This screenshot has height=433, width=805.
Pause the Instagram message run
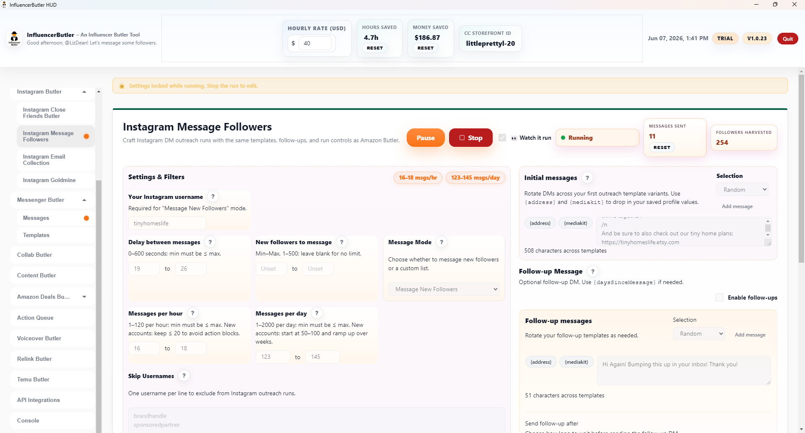[x=426, y=138]
